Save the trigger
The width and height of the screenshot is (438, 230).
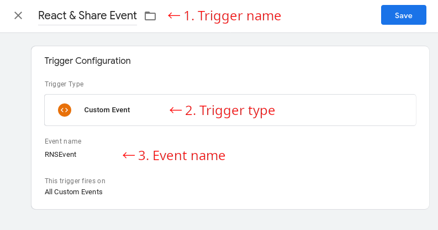tap(404, 15)
